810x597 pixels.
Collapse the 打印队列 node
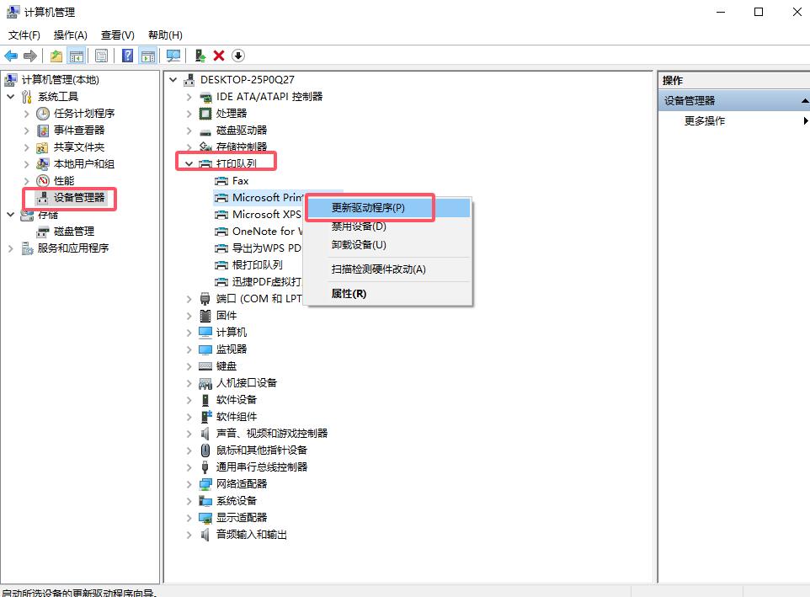coord(189,163)
